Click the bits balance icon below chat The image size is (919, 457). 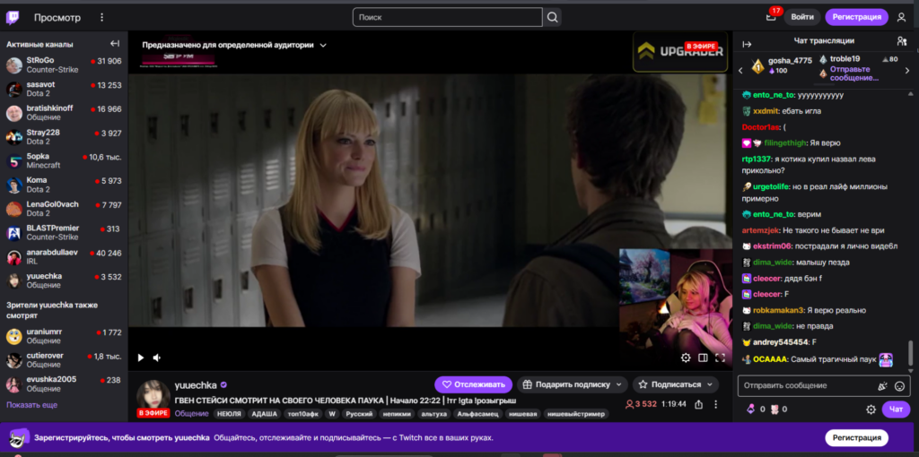[750, 409]
